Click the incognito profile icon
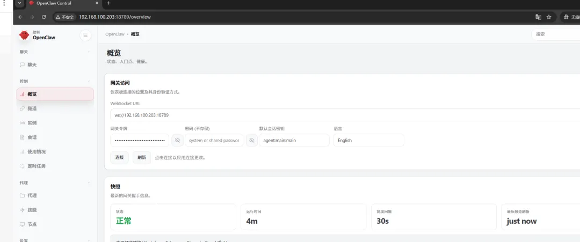 pyautogui.click(x=565, y=17)
